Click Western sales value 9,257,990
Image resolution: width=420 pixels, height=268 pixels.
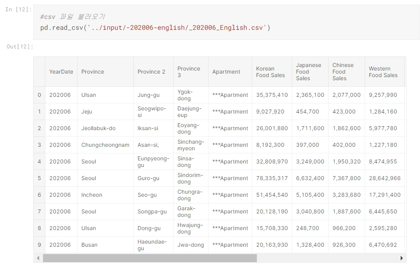[385, 95]
